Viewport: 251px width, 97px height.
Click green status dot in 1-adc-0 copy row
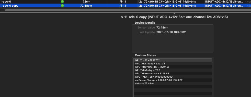coord(62,6)
